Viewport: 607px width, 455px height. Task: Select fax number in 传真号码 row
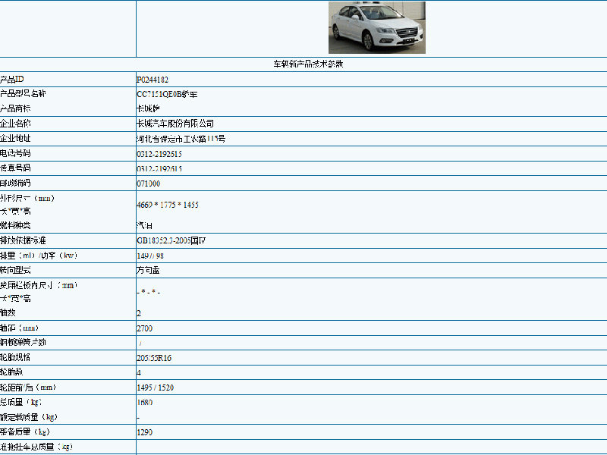159,168
